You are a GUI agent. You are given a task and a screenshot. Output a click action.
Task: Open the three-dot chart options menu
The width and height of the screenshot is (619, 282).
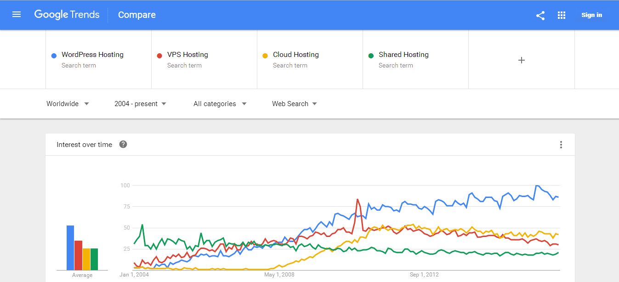click(x=561, y=145)
